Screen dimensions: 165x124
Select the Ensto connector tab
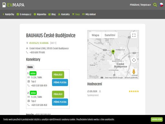coord(30,67)
